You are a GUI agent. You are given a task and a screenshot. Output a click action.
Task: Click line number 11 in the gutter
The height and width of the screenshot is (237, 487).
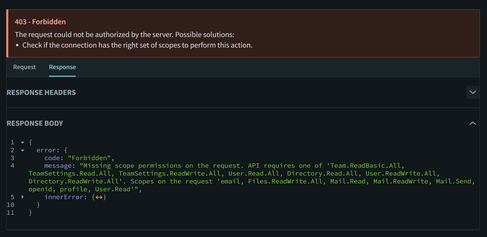(x=11, y=213)
